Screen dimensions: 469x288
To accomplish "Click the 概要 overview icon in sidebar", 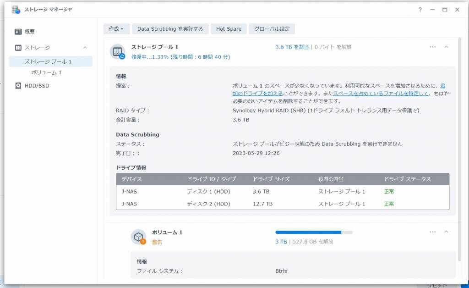I will (18, 32).
